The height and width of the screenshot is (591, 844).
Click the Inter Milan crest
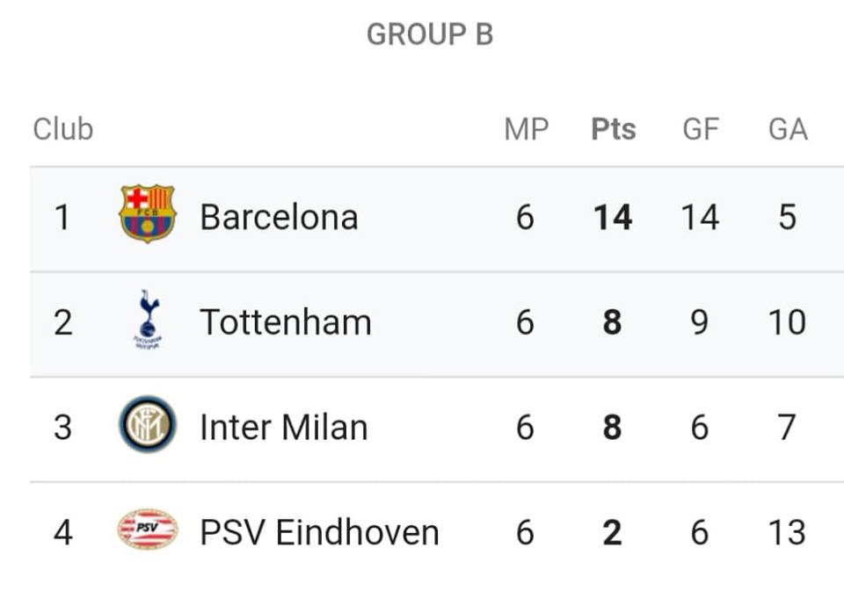[x=148, y=424]
